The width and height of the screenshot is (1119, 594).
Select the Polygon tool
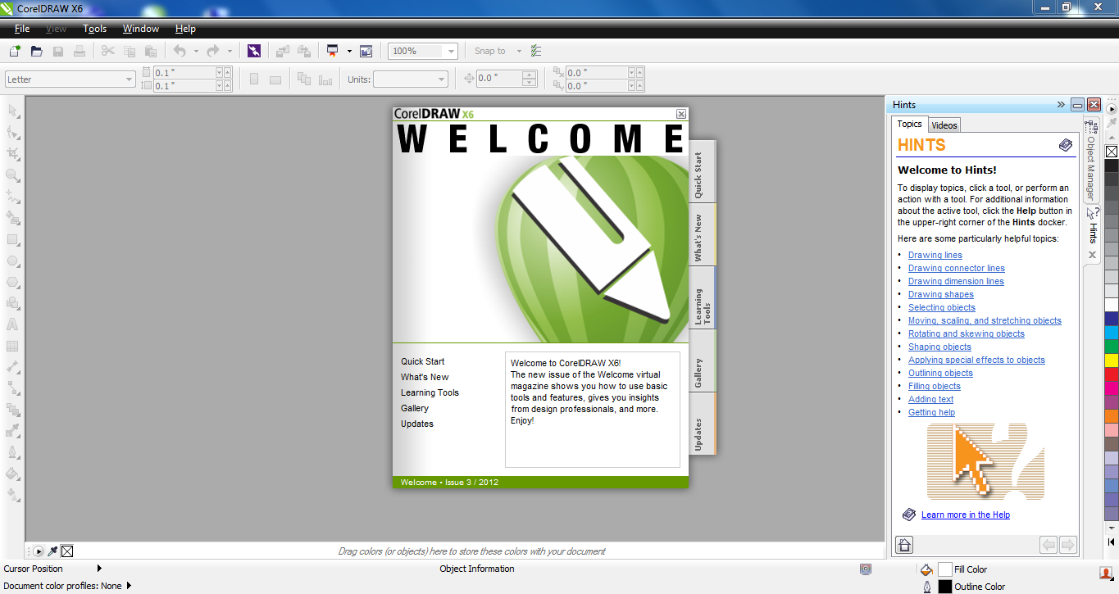click(x=13, y=282)
